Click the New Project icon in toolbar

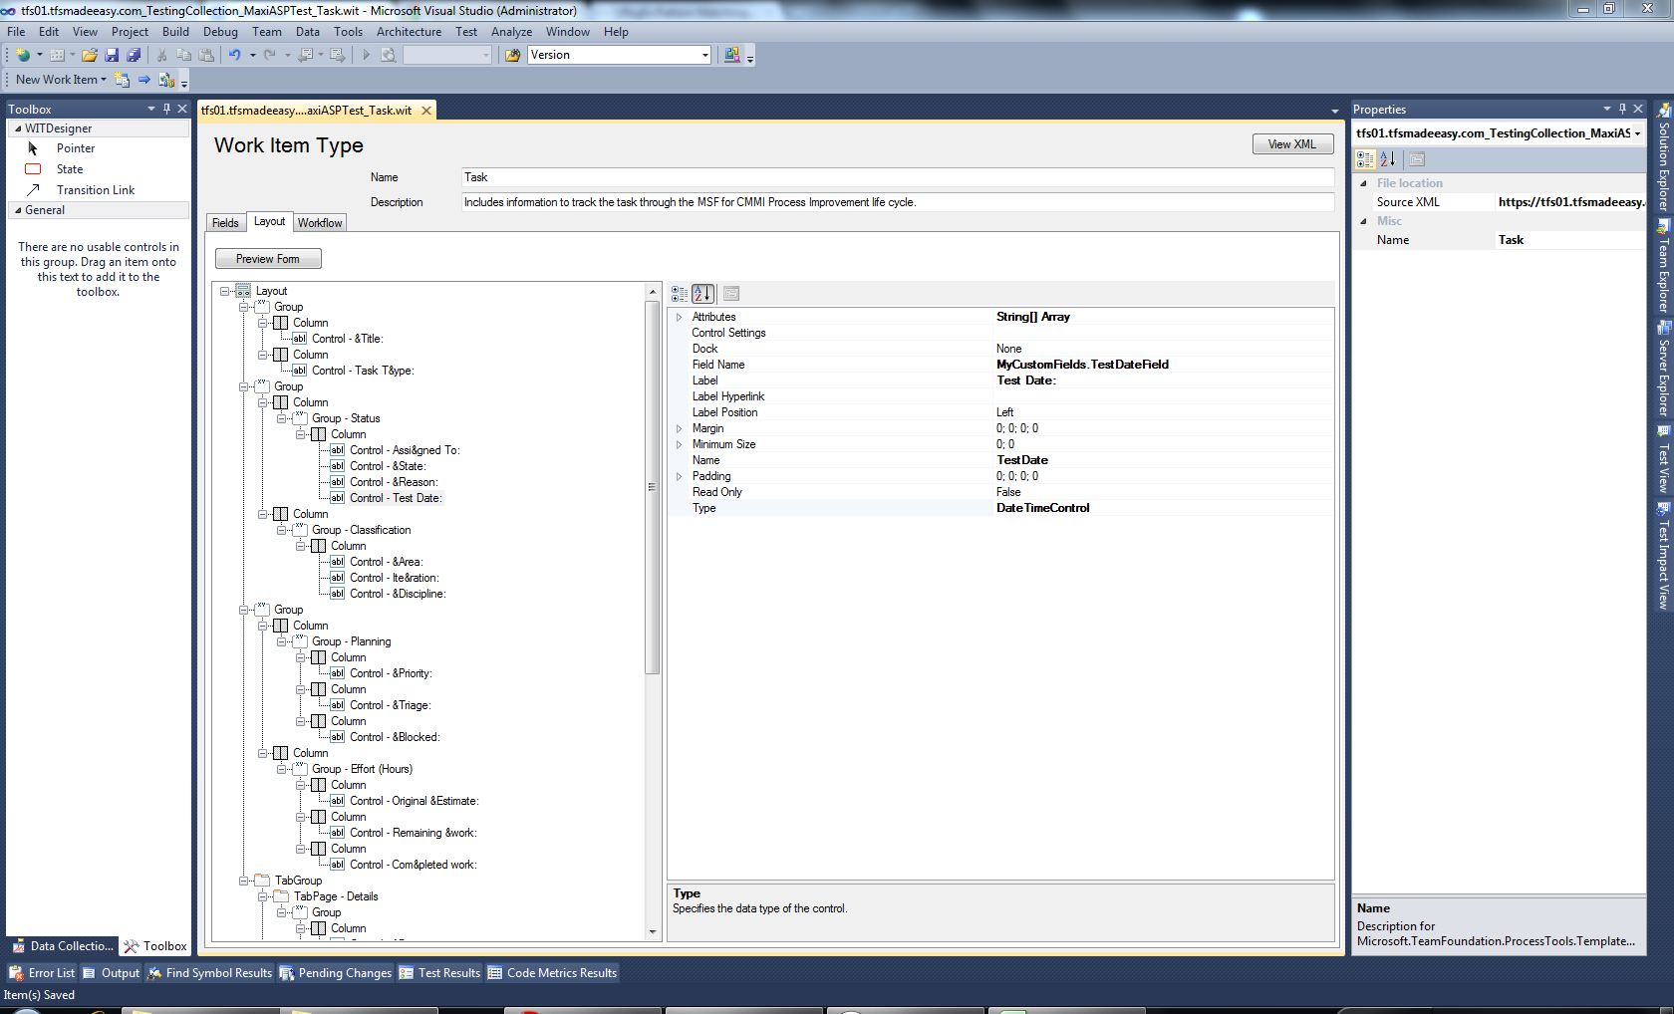click(22, 55)
